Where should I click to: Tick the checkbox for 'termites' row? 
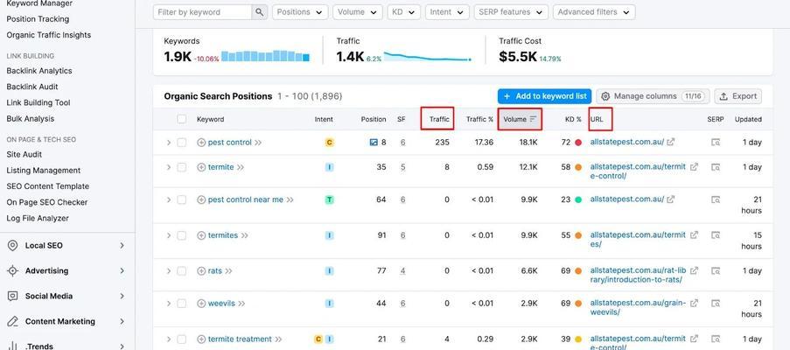point(182,235)
